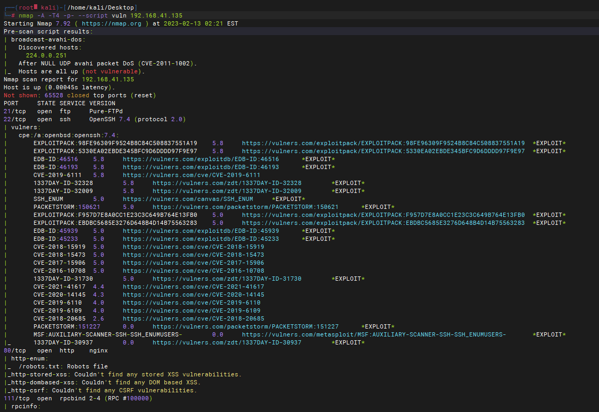Open the https://nmap.org link
The width and height of the screenshot is (599, 412).
click(x=112, y=24)
